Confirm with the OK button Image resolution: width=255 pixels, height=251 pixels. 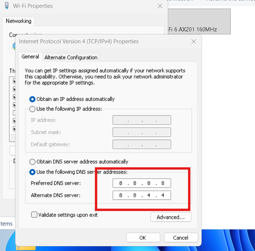coord(143,238)
